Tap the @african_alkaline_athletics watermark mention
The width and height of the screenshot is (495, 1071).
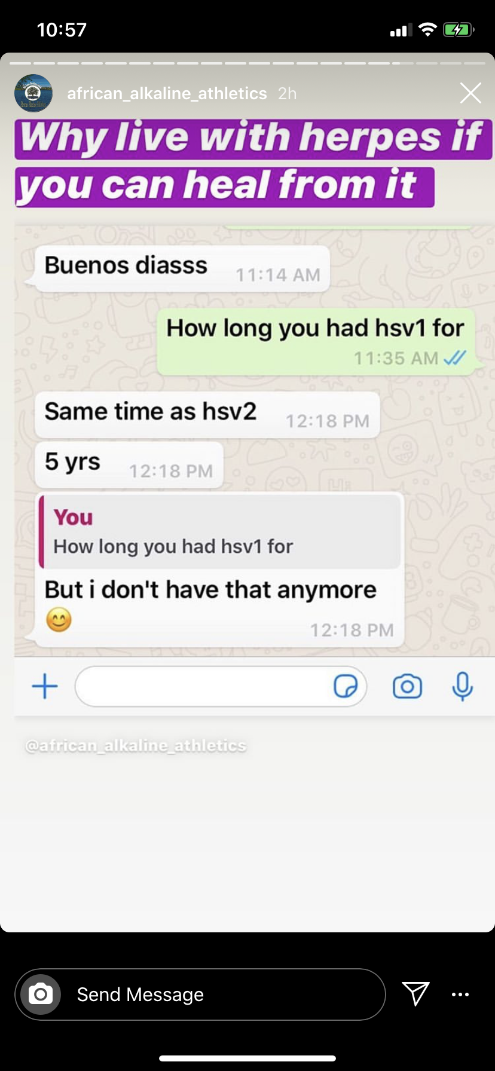tap(136, 745)
